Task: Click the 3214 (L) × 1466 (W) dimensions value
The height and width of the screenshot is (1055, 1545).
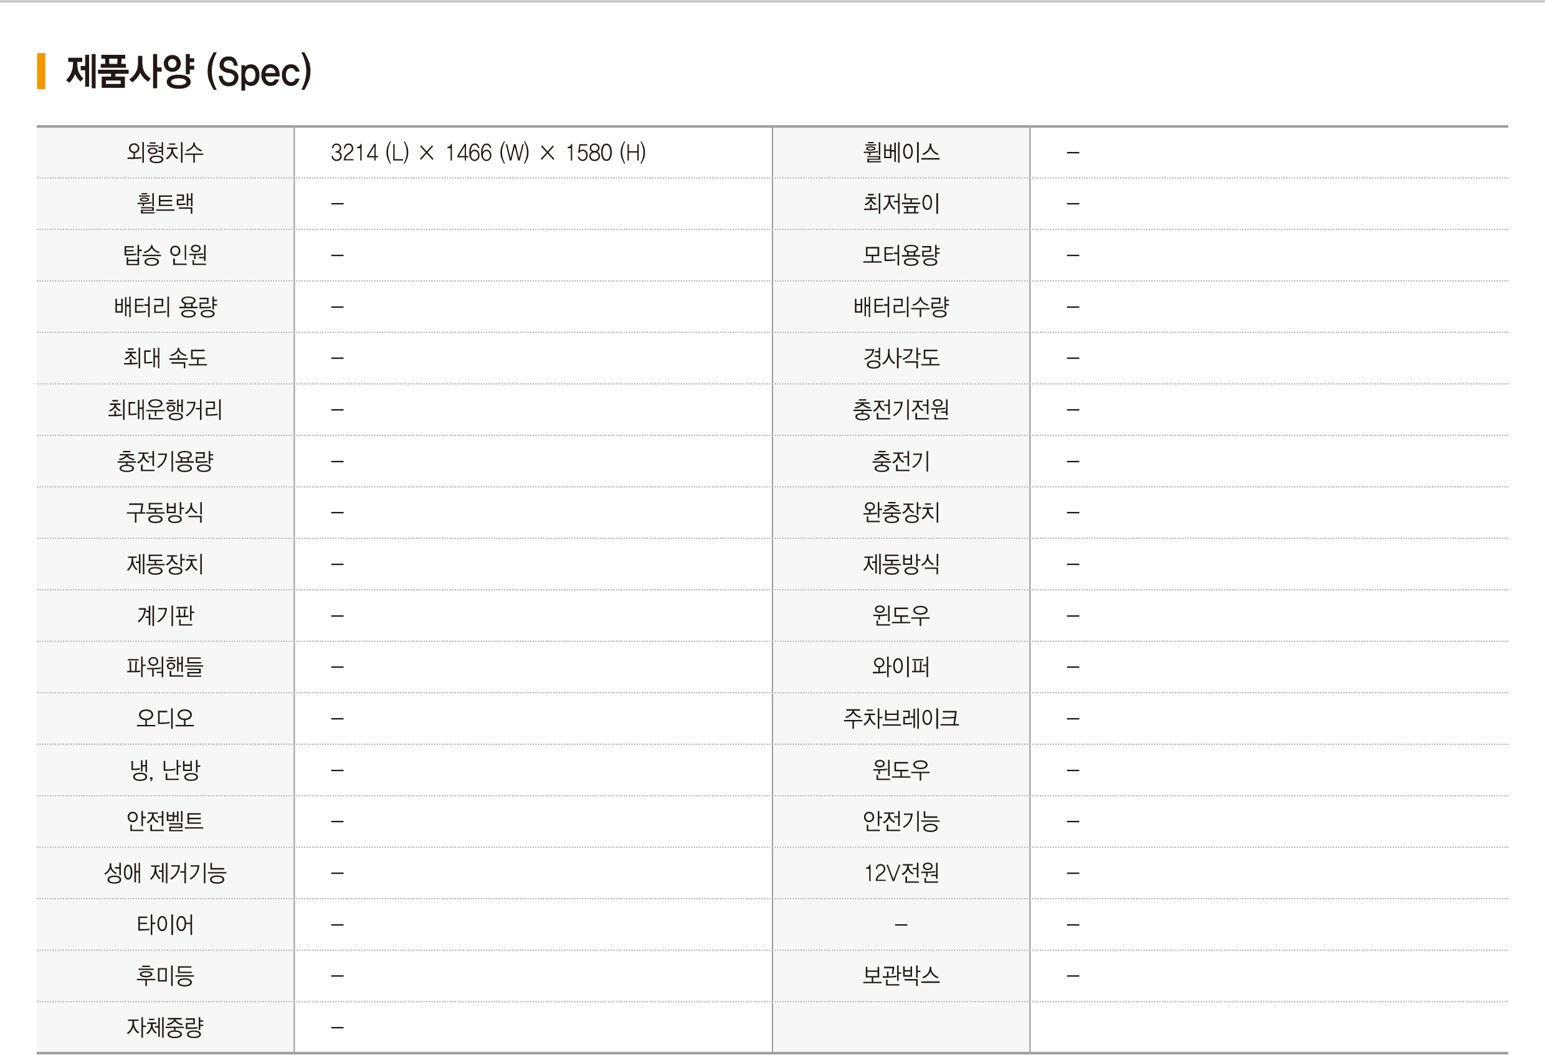Action: tap(488, 152)
